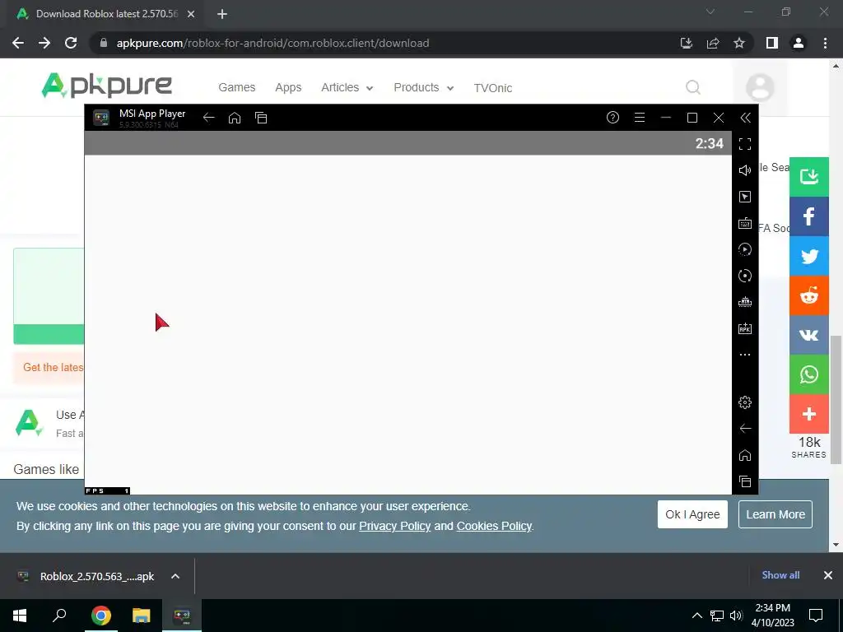Image resolution: width=843 pixels, height=632 pixels.
Task: Click Install APK icon in sidebar
Action: (x=745, y=328)
